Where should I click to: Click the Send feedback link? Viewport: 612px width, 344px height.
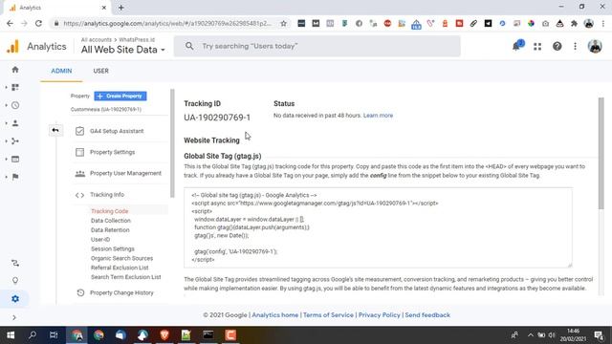tap(427, 314)
